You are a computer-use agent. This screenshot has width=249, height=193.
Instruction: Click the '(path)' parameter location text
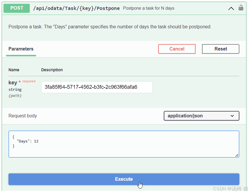click(15, 96)
